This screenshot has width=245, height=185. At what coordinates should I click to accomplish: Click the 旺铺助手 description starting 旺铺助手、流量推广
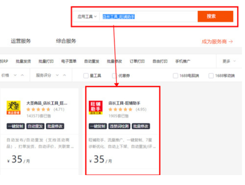pos(122,143)
